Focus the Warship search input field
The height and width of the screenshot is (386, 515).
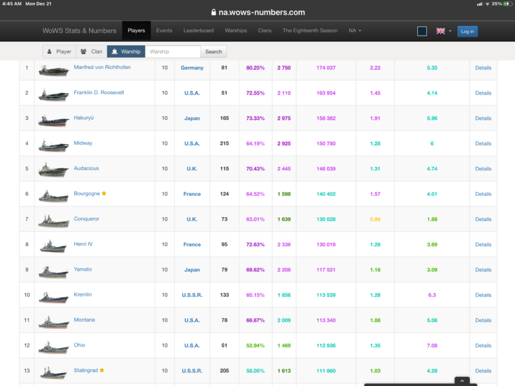pos(173,52)
